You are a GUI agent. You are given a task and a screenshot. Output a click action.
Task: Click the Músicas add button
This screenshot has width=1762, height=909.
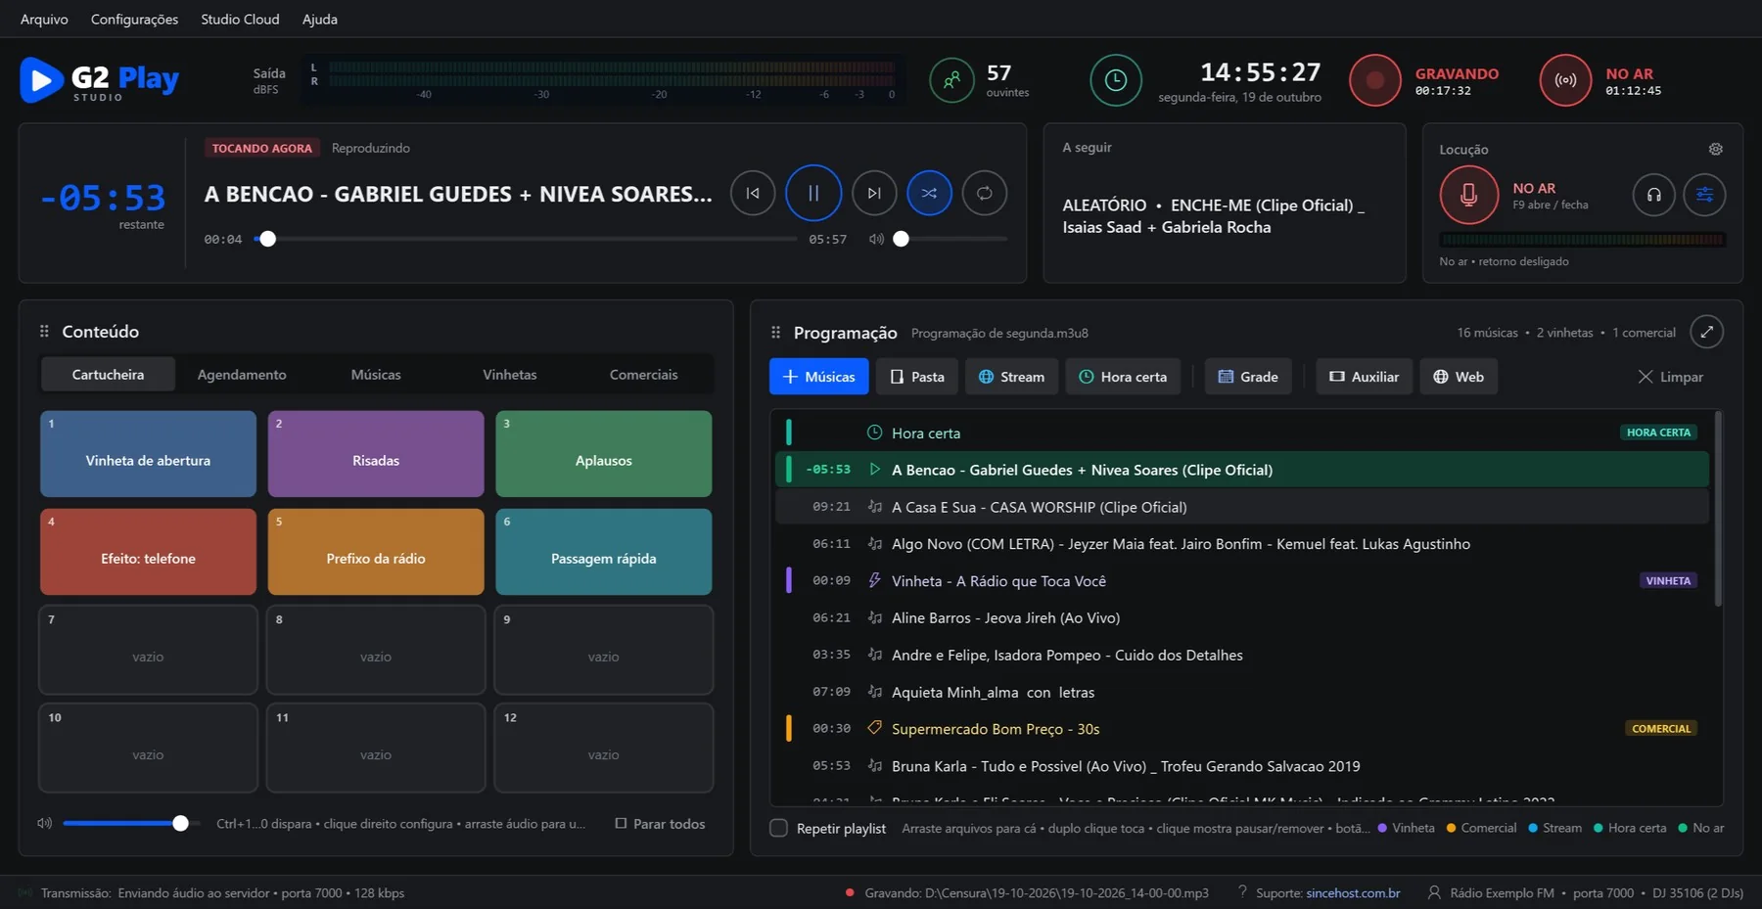(x=818, y=377)
